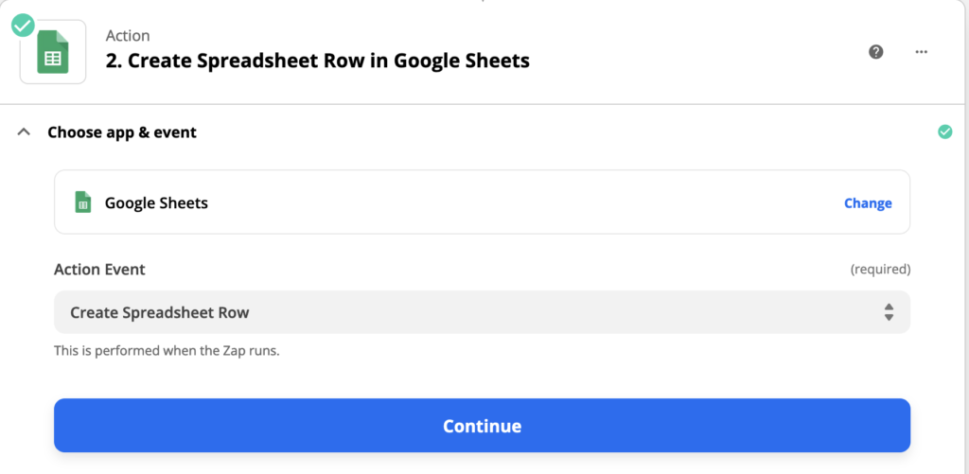969x474 pixels.
Task: Click the Action label above the title
Action: click(128, 35)
